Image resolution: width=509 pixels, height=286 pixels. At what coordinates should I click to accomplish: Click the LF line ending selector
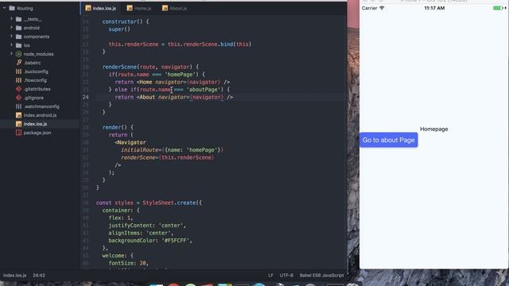click(x=270, y=276)
